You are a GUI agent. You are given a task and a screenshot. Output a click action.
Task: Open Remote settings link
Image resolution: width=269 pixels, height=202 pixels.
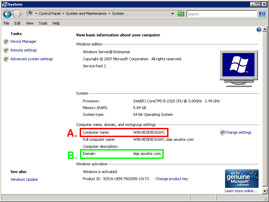[24, 50]
